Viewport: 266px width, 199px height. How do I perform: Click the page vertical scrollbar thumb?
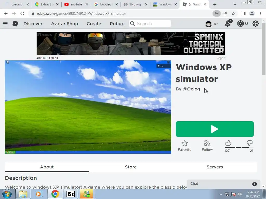[264, 48]
